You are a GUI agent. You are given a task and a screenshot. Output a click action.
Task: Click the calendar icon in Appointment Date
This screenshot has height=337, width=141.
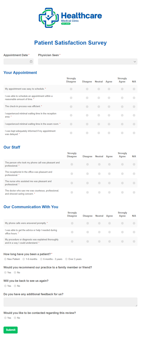coord(31,62)
